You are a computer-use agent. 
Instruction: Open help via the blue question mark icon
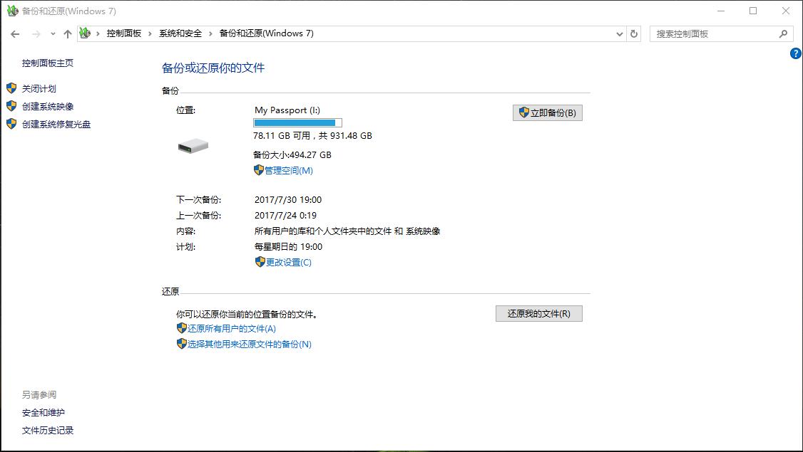(794, 53)
